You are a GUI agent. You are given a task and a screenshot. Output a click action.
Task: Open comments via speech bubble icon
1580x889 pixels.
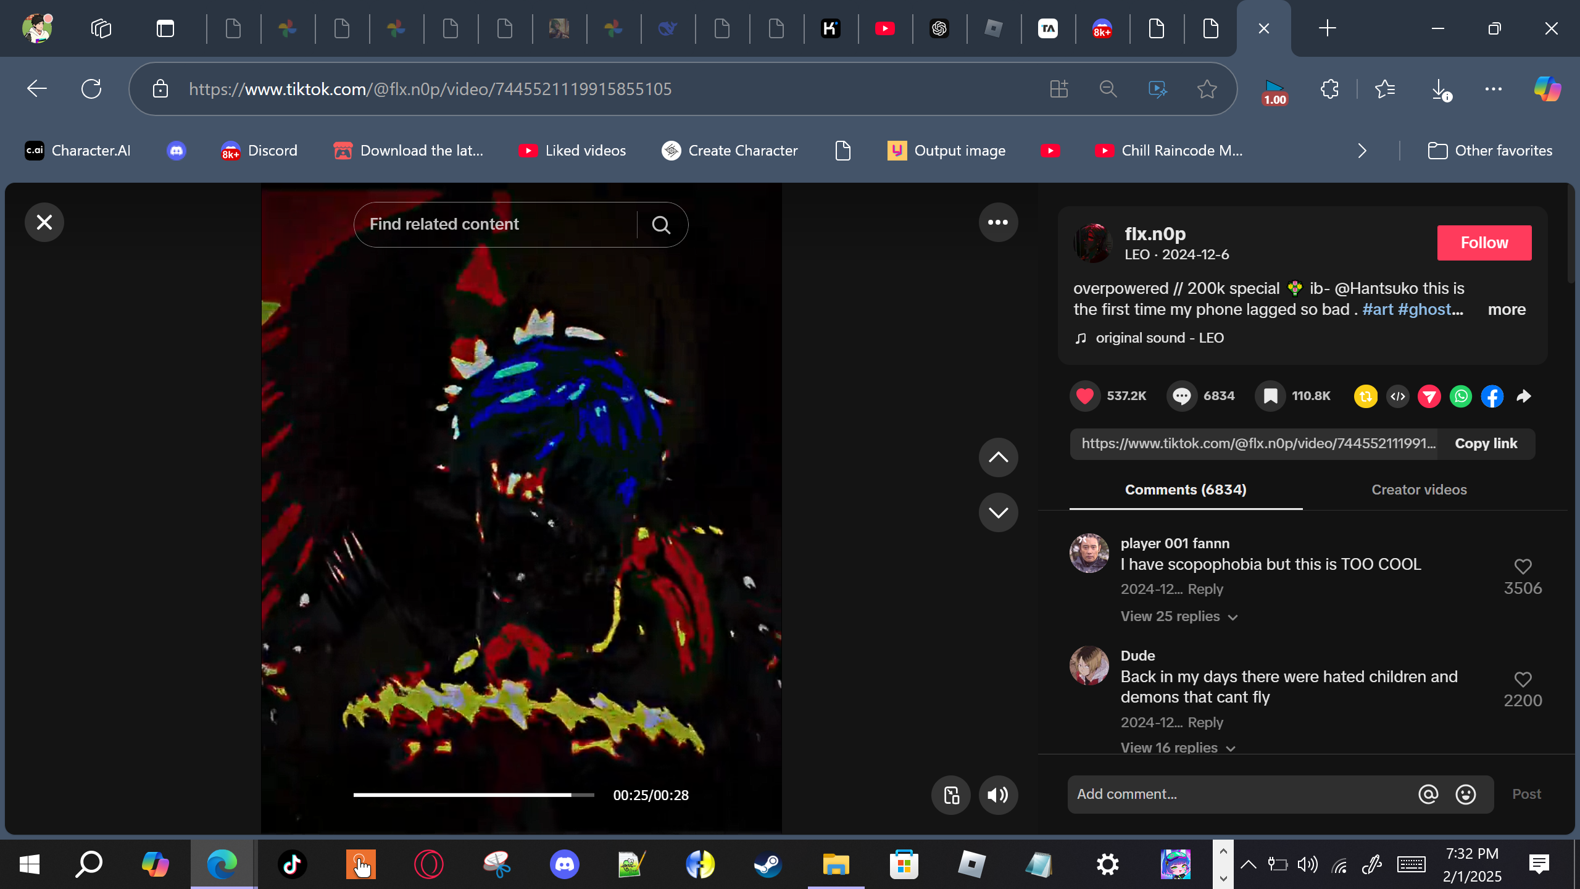pyautogui.click(x=1181, y=396)
